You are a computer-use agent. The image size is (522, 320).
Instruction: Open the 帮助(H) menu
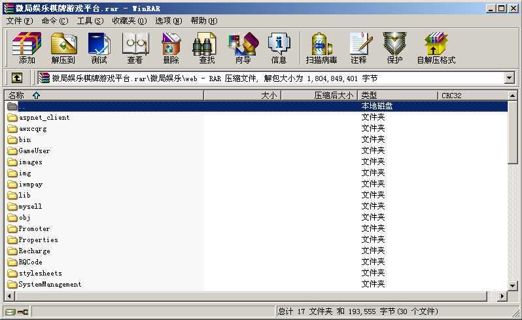pyautogui.click(x=204, y=21)
